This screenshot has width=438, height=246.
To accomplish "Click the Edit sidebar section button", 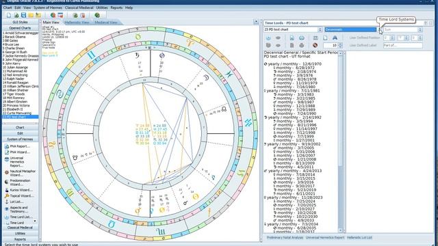I will click(20, 133).
